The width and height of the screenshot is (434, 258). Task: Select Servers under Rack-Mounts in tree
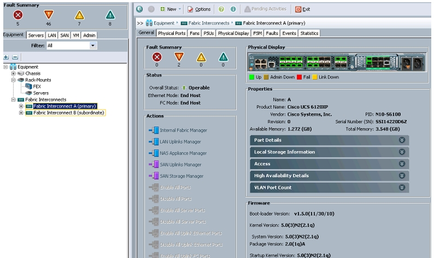tap(40, 93)
